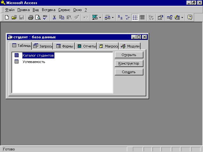The image size is (203, 152).
Task: Click the Save floppy disk icon
Action: click(x=22, y=17)
